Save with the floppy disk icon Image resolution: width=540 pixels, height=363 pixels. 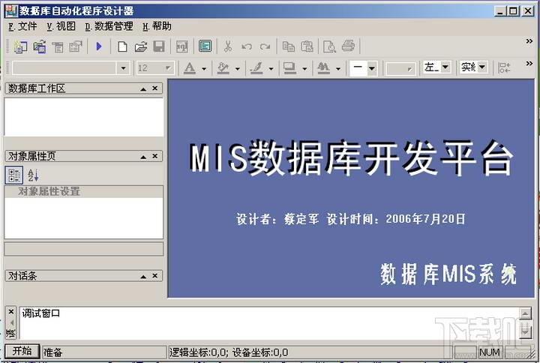[159, 46]
